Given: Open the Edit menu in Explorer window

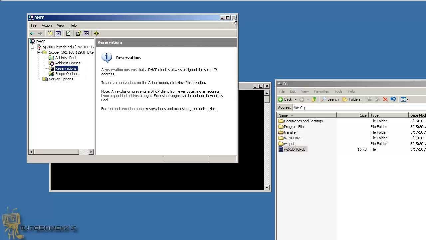Looking at the screenshot, I should tap(293, 91).
